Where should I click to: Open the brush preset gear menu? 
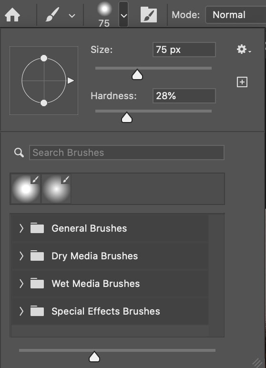244,50
